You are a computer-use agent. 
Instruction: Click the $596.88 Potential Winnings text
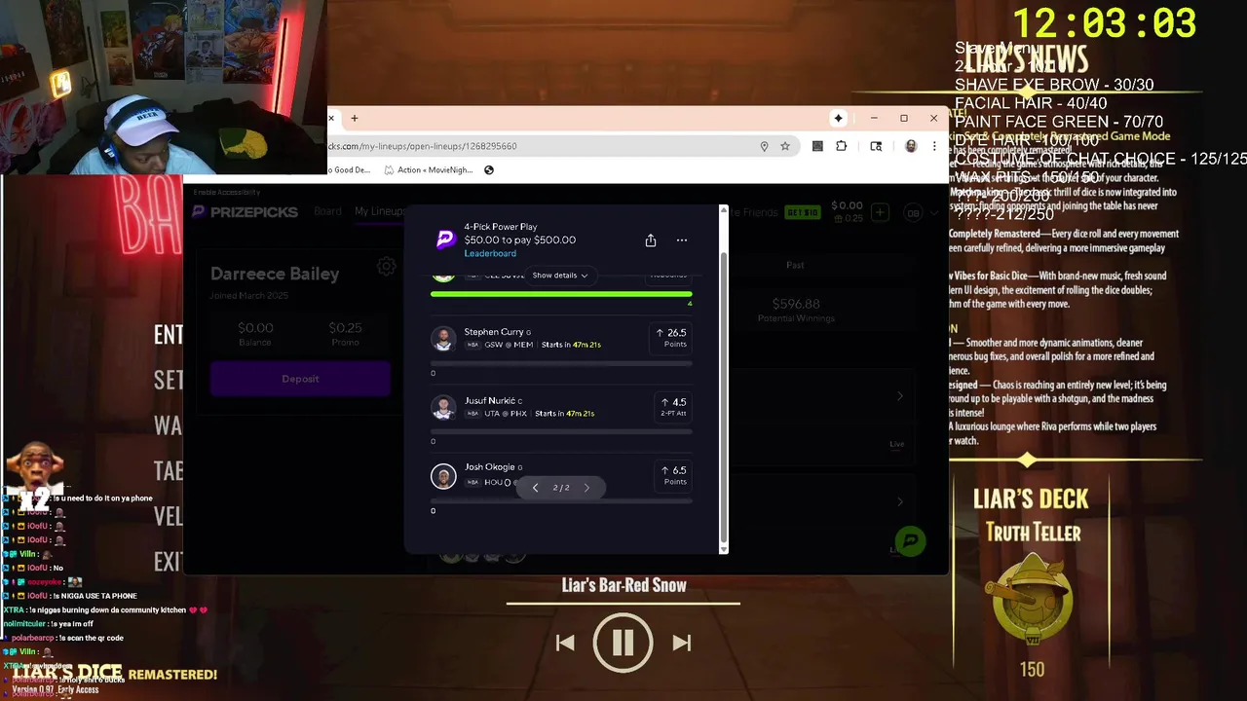(796, 304)
